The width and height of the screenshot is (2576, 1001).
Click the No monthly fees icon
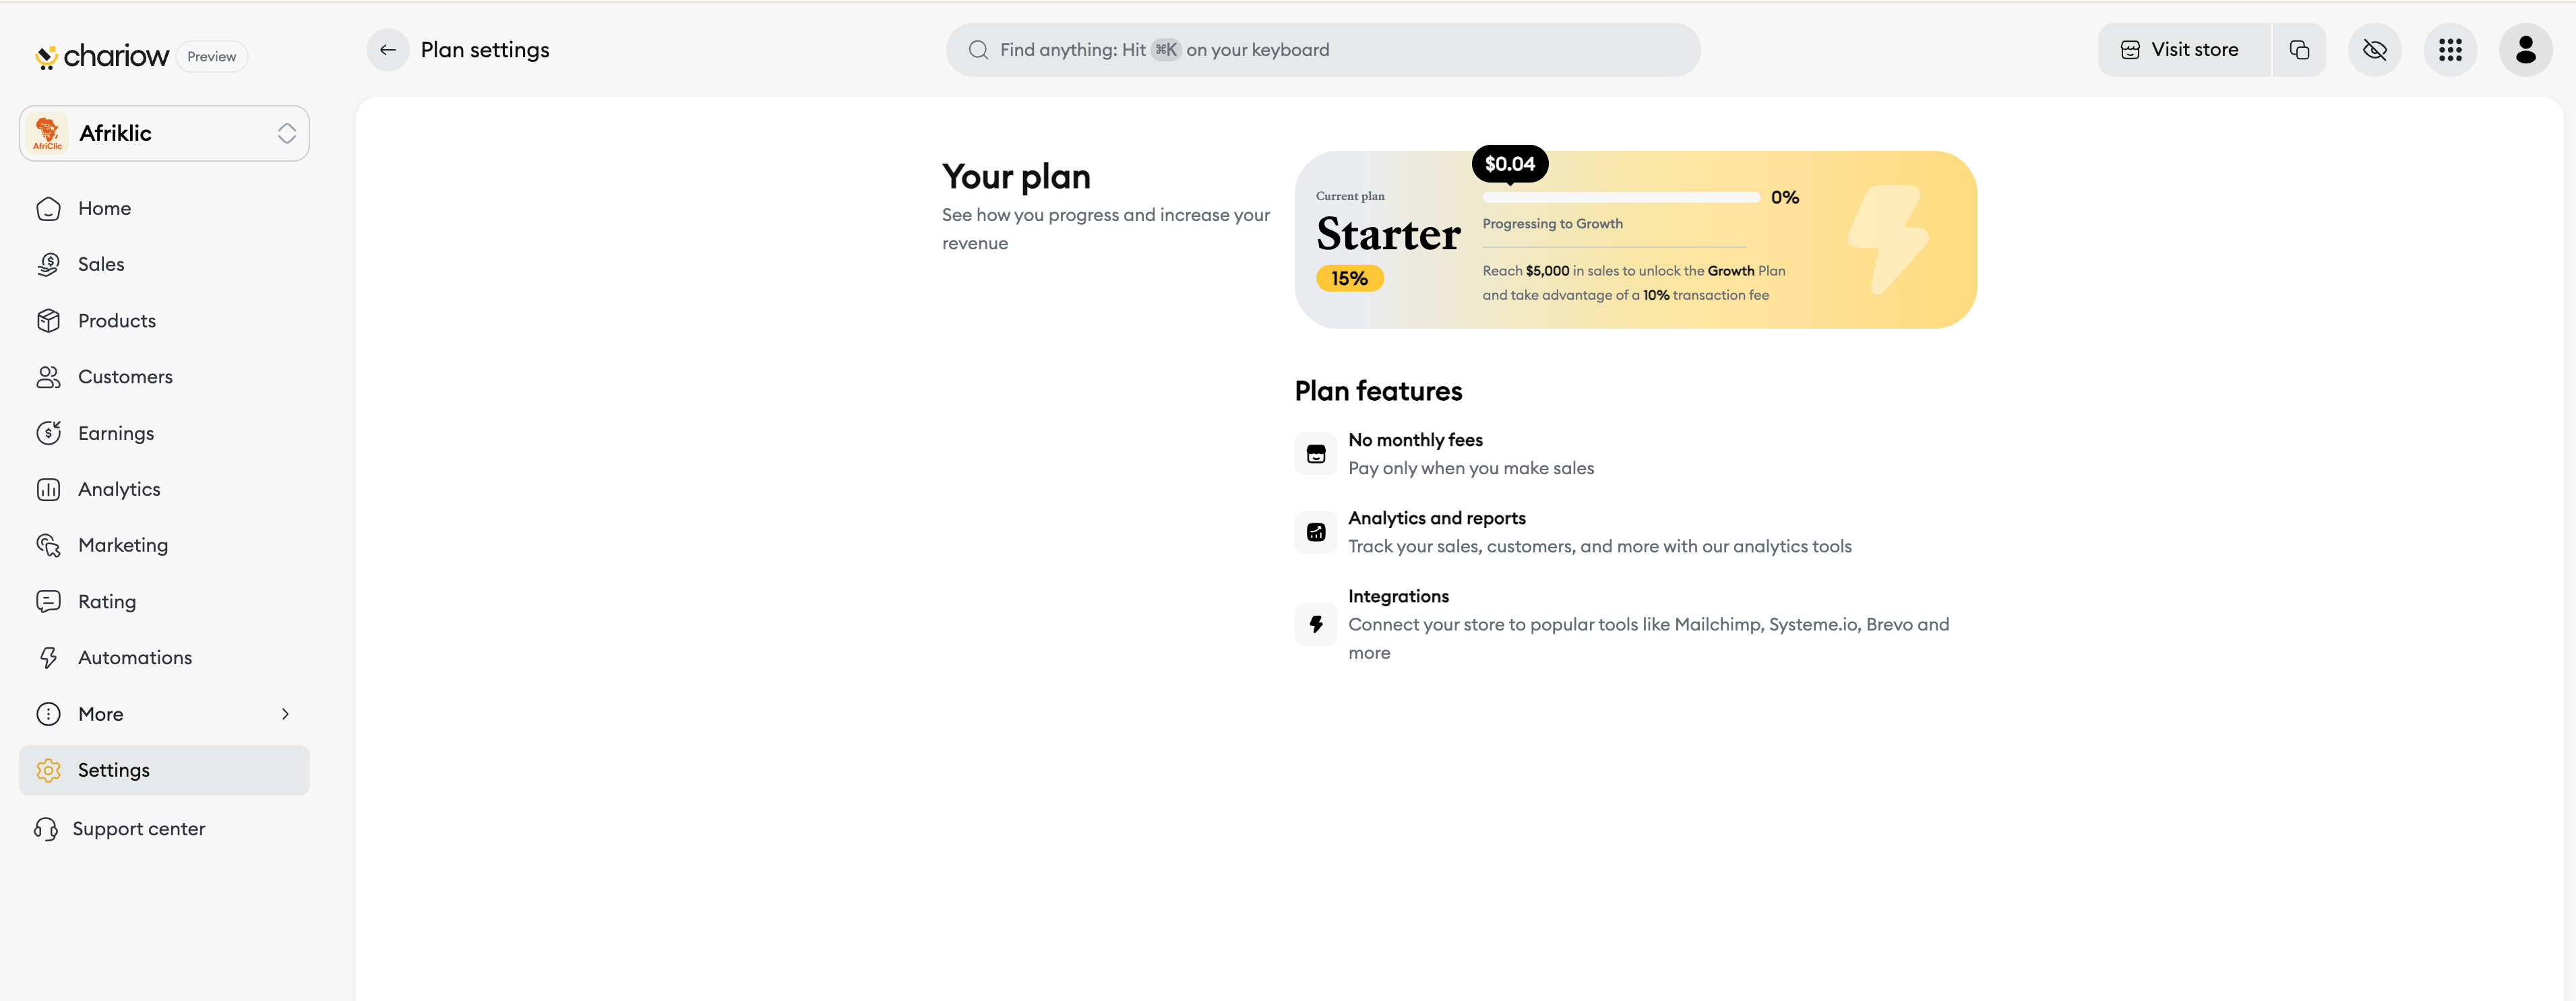coord(1316,455)
